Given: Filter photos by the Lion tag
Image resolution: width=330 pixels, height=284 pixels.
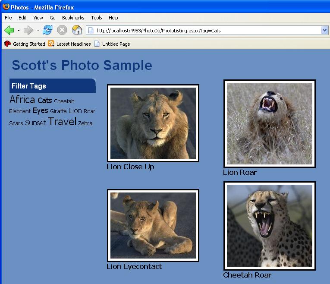Looking at the screenshot, I should [75, 110].
